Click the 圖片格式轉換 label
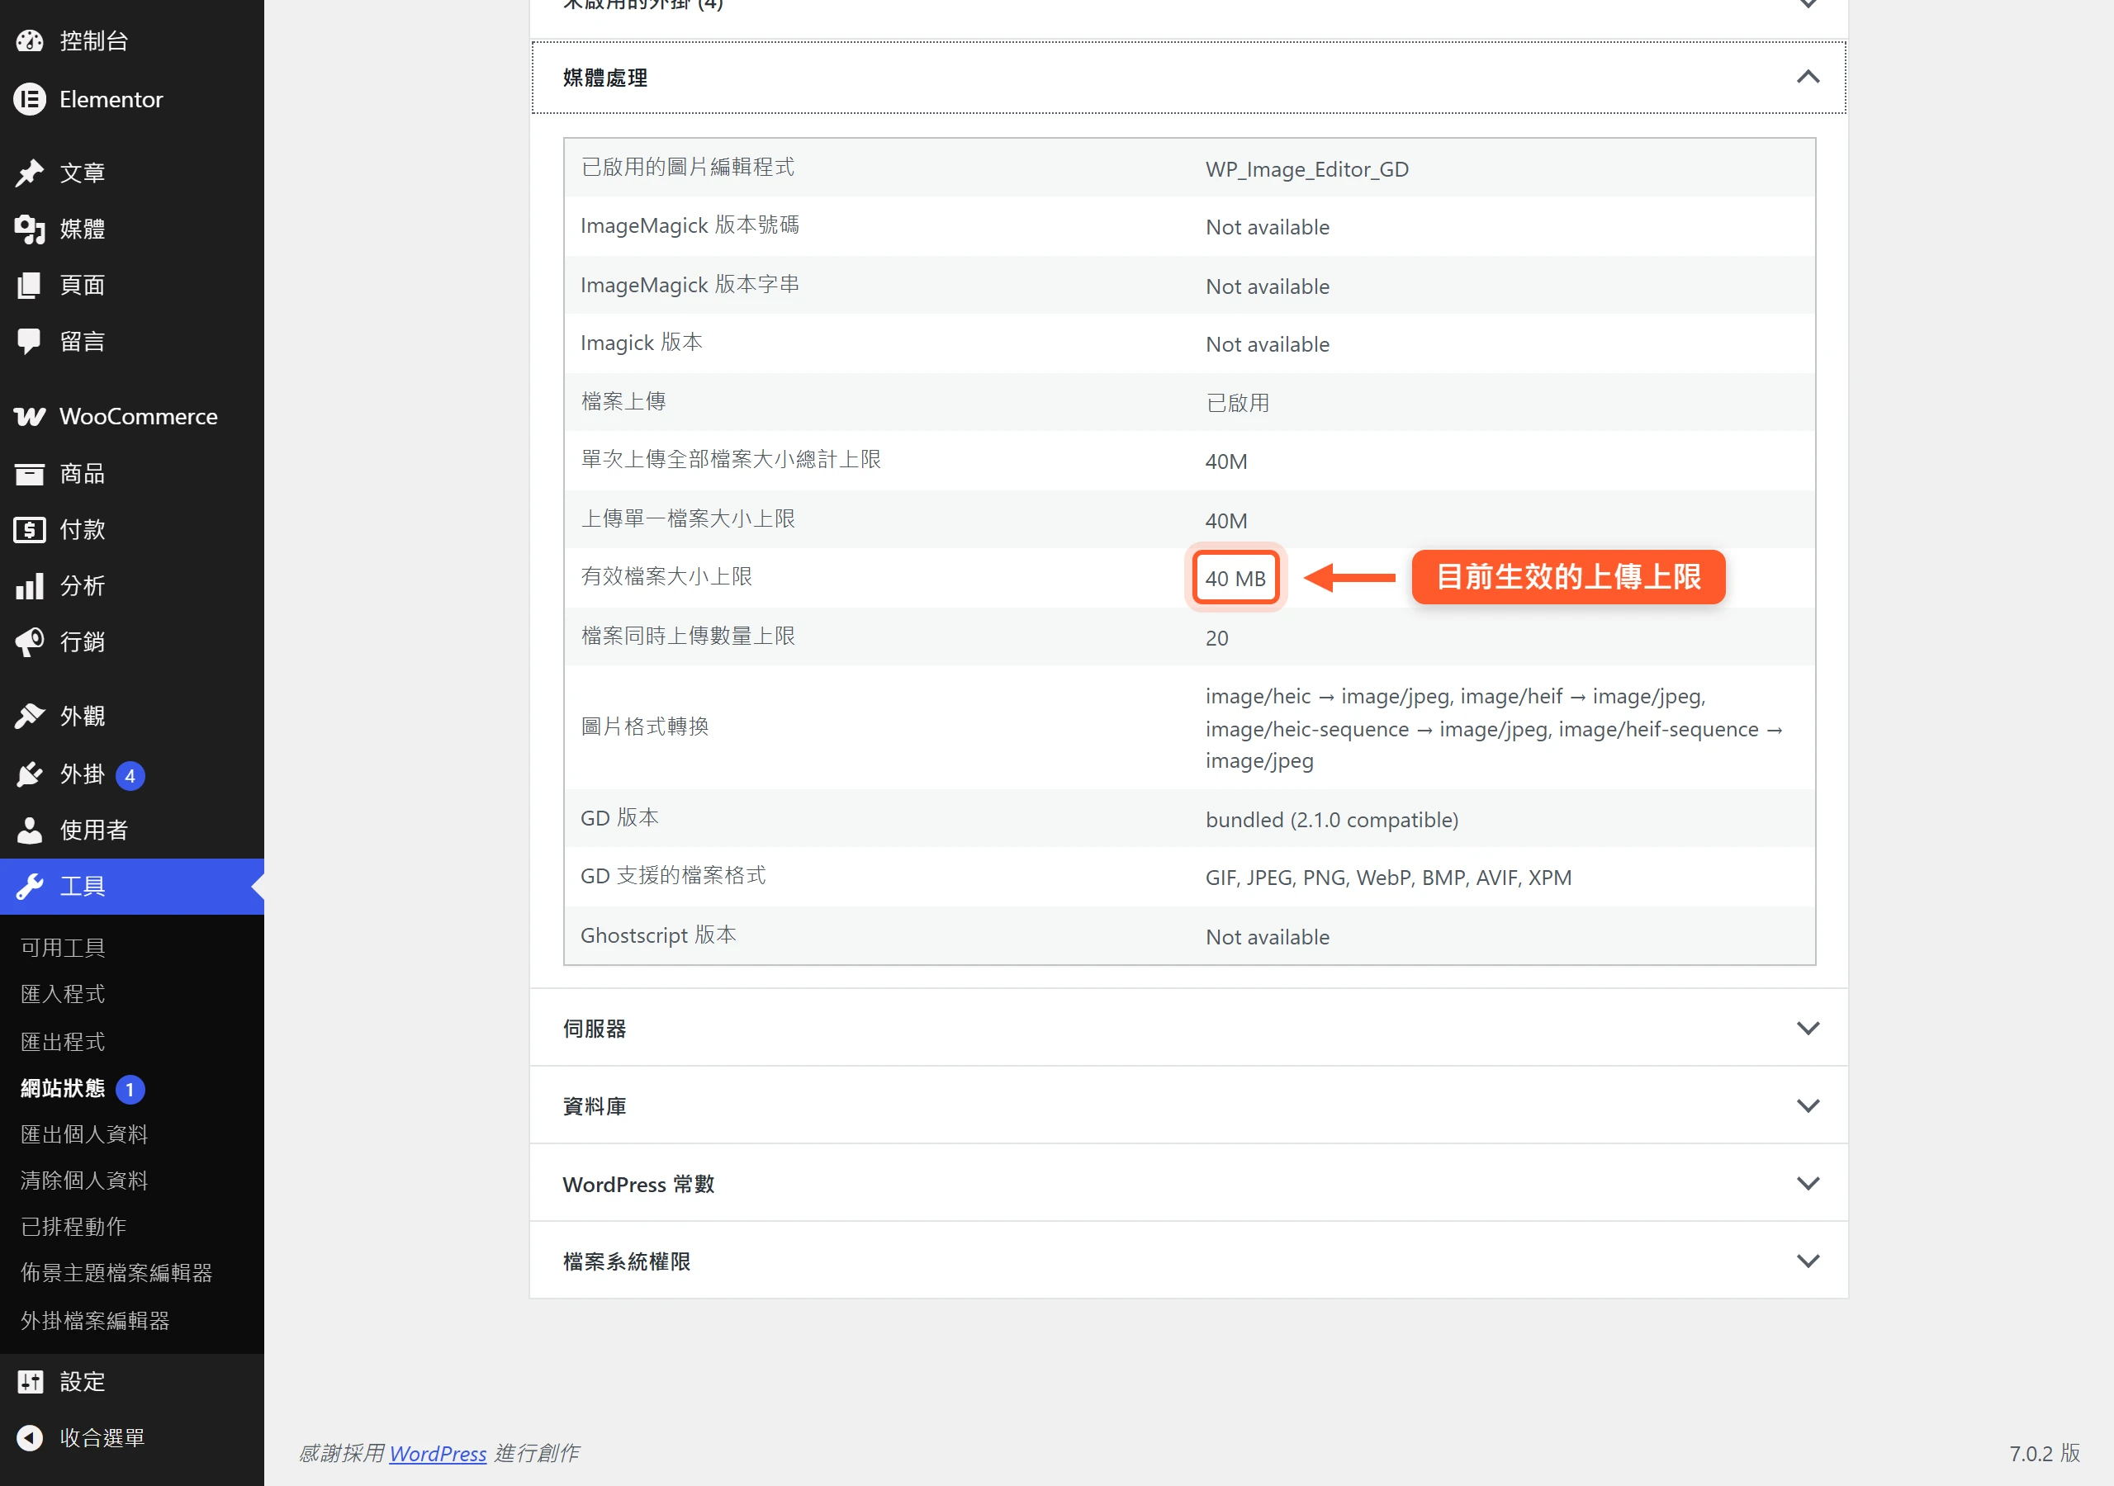Image resolution: width=2114 pixels, height=1486 pixels. point(644,727)
